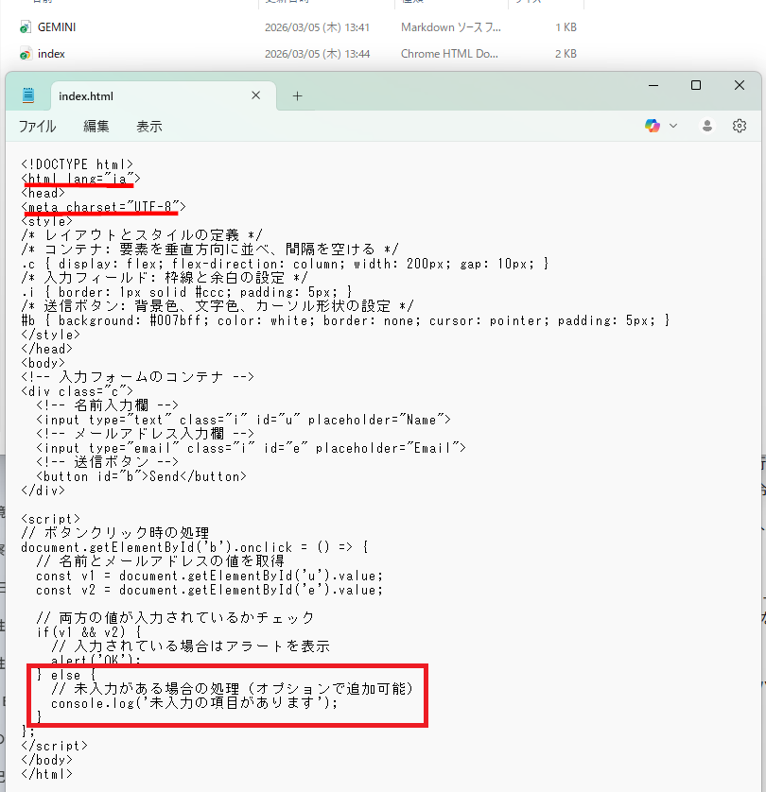The height and width of the screenshot is (792, 766).
Task: Add a new Notepad tab
Action: (297, 96)
